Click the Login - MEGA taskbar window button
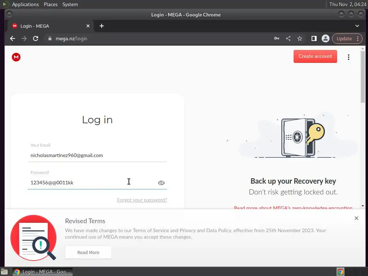This screenshot has height=276, width=368. (42, 272)
